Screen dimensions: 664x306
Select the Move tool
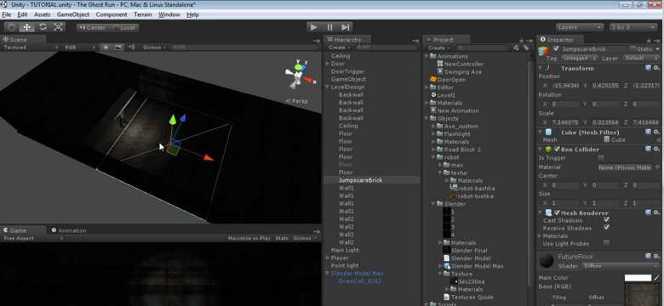(x=26, y=27)
